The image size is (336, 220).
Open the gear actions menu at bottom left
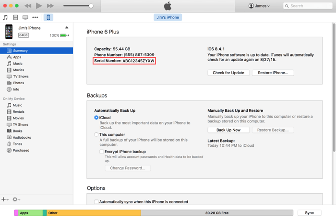point(16,199)
